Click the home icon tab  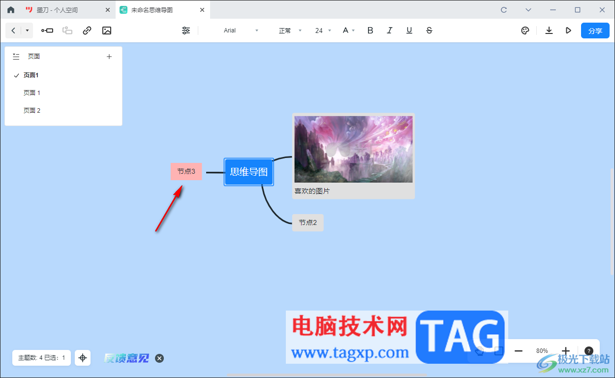pos(11,10)
